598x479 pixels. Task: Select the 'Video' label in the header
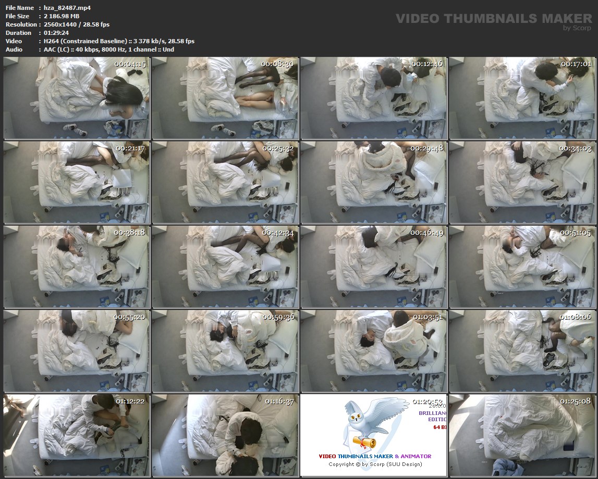14,41
